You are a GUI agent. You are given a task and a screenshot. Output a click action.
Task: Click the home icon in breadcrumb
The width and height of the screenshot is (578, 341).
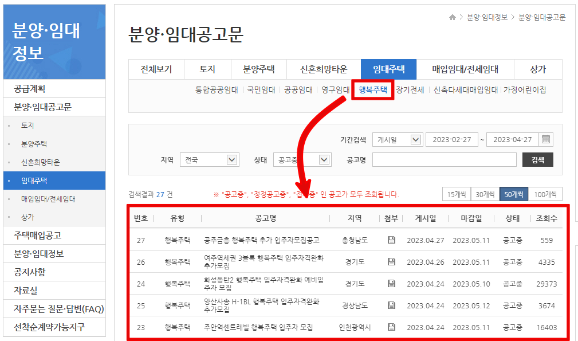[x=453, y=17]
